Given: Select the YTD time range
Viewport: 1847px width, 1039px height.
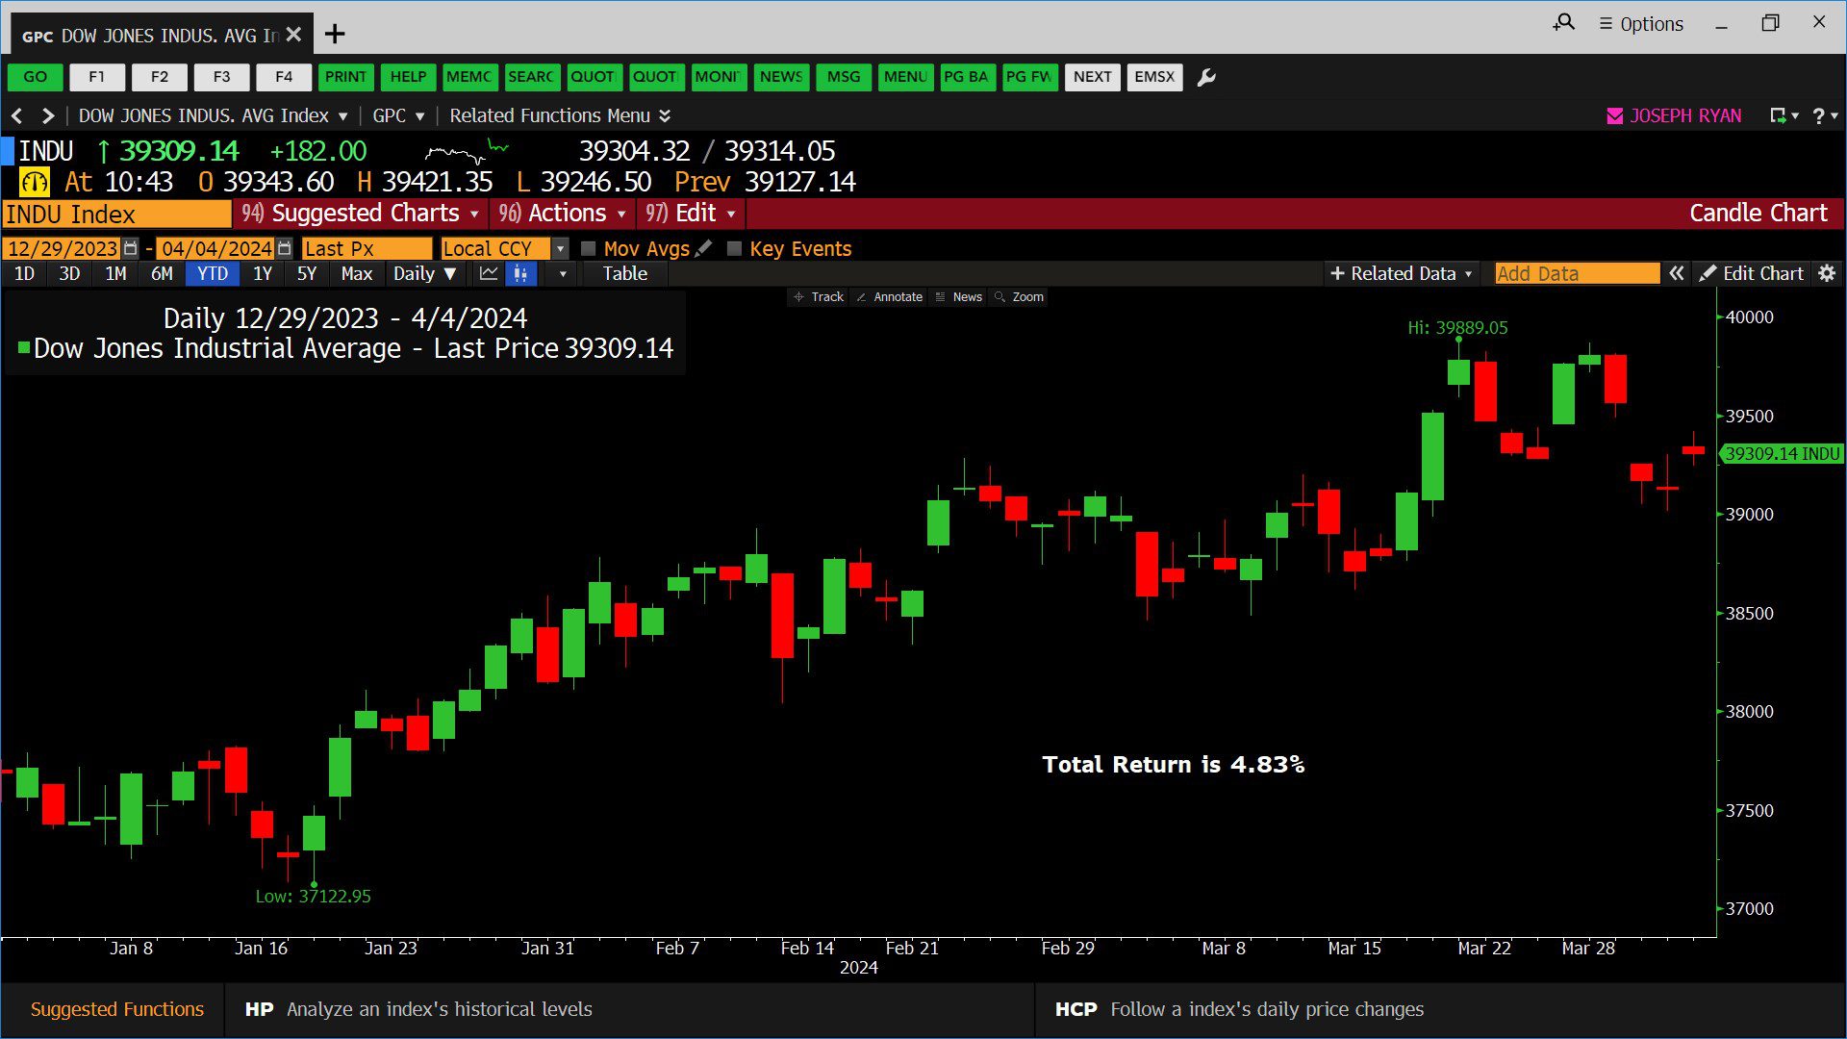Looking at the screenshot, I should (x=213, y=273).
